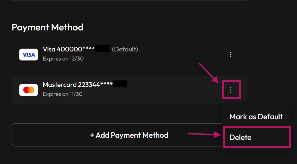
Task: Click the plus sign in Add Payment Method
Action: coord(92,135)
